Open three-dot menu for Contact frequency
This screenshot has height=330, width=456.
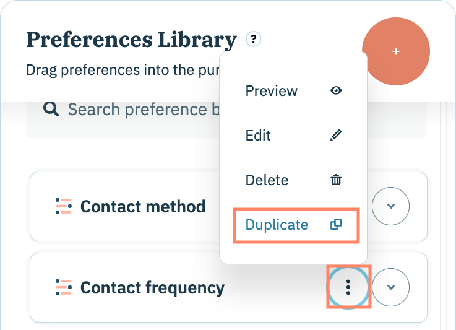pyautogui.click(x=348, y=287)
